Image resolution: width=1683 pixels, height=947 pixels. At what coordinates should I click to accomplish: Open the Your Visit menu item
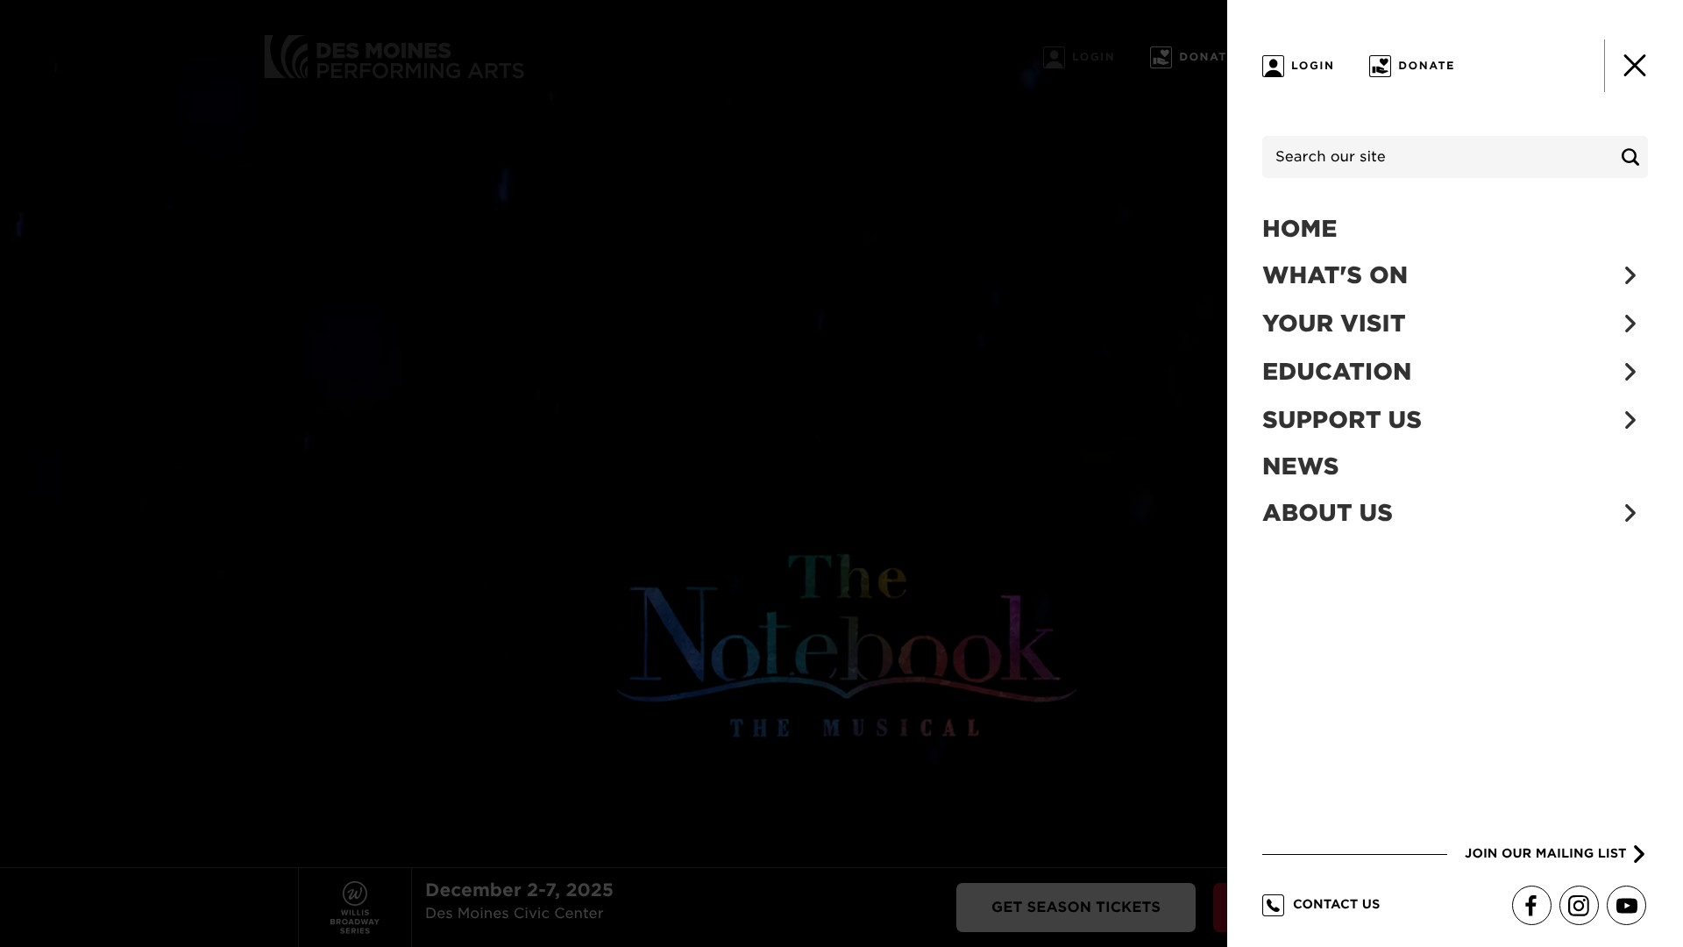click(1333, 324)
